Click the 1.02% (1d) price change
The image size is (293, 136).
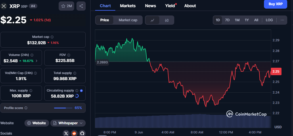click(40, 20)
